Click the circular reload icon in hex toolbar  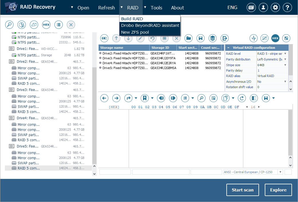(242, 98)
